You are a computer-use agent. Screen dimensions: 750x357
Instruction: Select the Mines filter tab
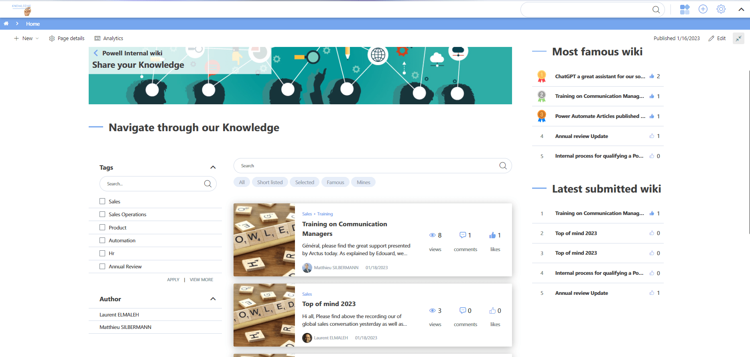364,182
